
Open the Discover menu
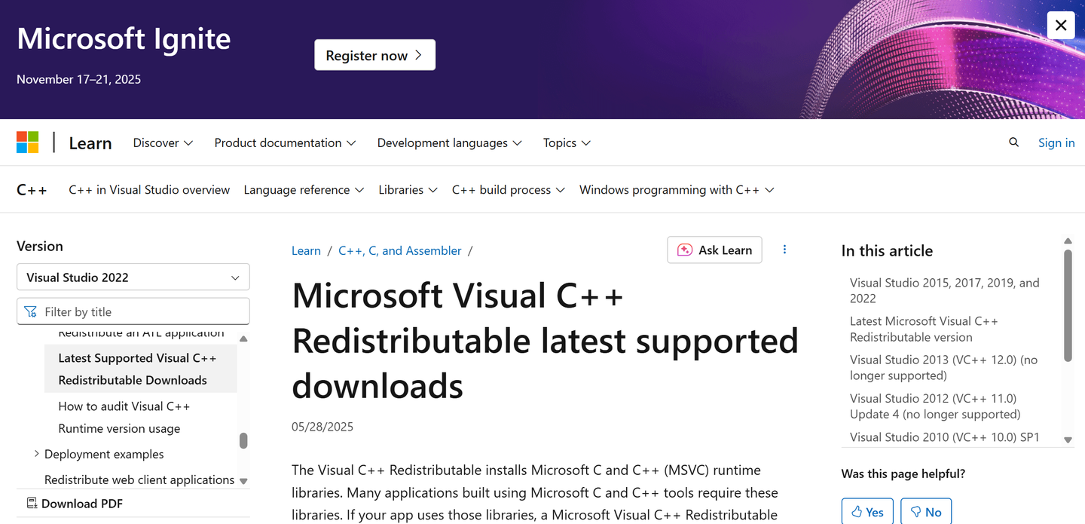pos(162,142)
